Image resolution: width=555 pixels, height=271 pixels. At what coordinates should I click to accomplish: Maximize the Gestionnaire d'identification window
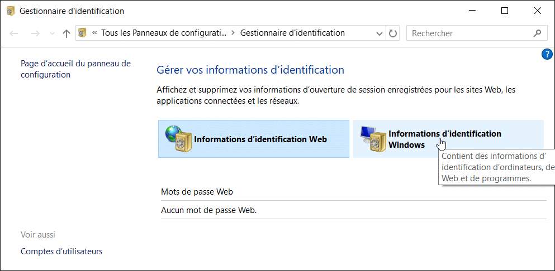(505, 11)
